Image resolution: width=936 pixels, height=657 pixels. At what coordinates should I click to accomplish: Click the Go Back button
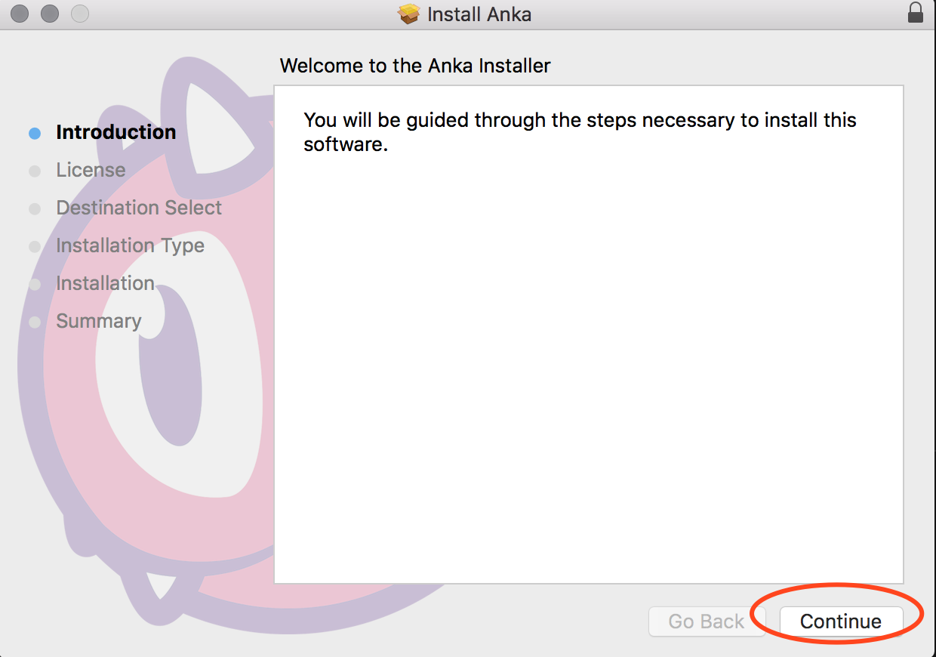[x=707, y=622]
